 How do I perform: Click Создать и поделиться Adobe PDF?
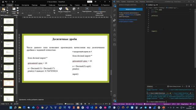pos(100,10)
